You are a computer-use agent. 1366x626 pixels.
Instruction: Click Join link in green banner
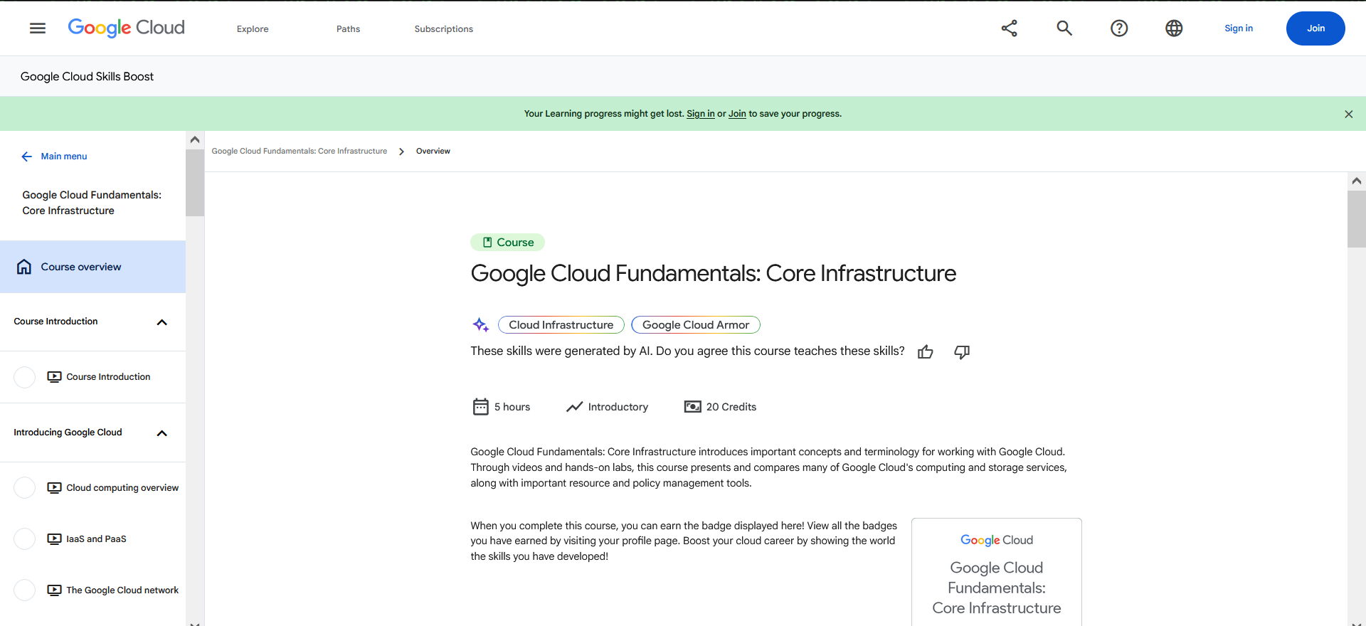coord(737,114)
